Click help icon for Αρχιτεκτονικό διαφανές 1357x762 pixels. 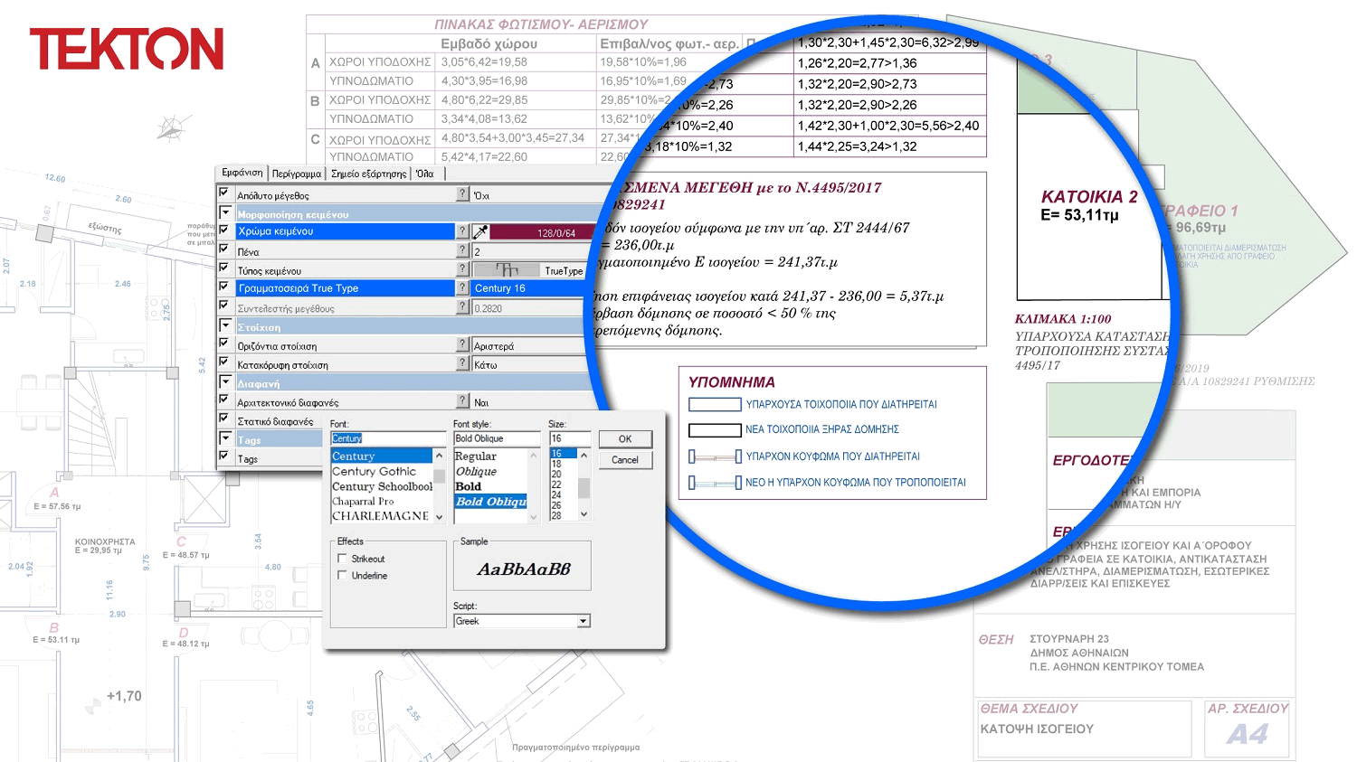[x=463, y=401]
